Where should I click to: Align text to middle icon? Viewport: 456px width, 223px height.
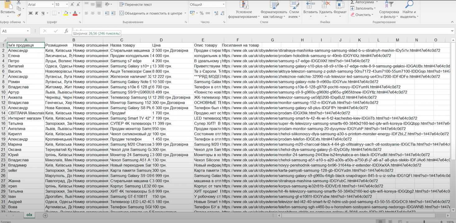[93, 4]
